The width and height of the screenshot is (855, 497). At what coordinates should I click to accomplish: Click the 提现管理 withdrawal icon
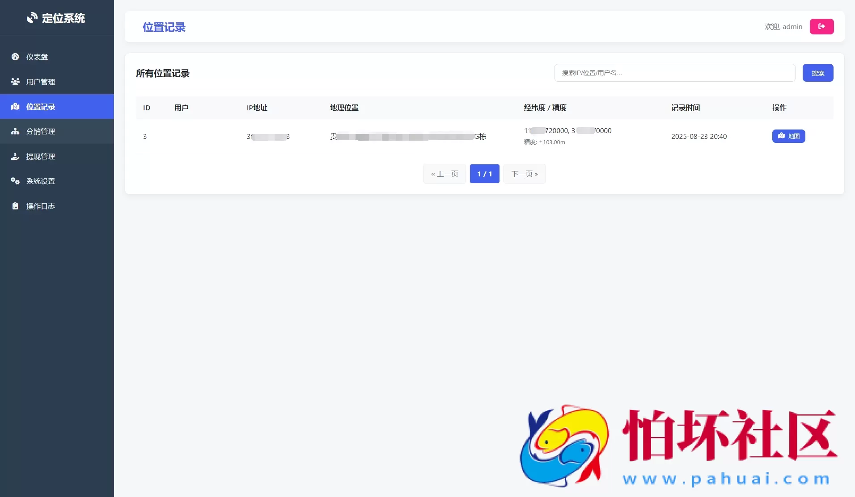click(x=15, y=156)
